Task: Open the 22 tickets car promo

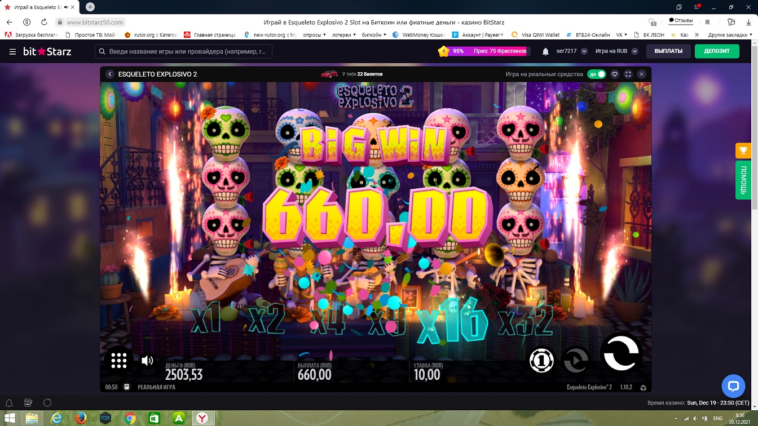Action: [352, 74]
